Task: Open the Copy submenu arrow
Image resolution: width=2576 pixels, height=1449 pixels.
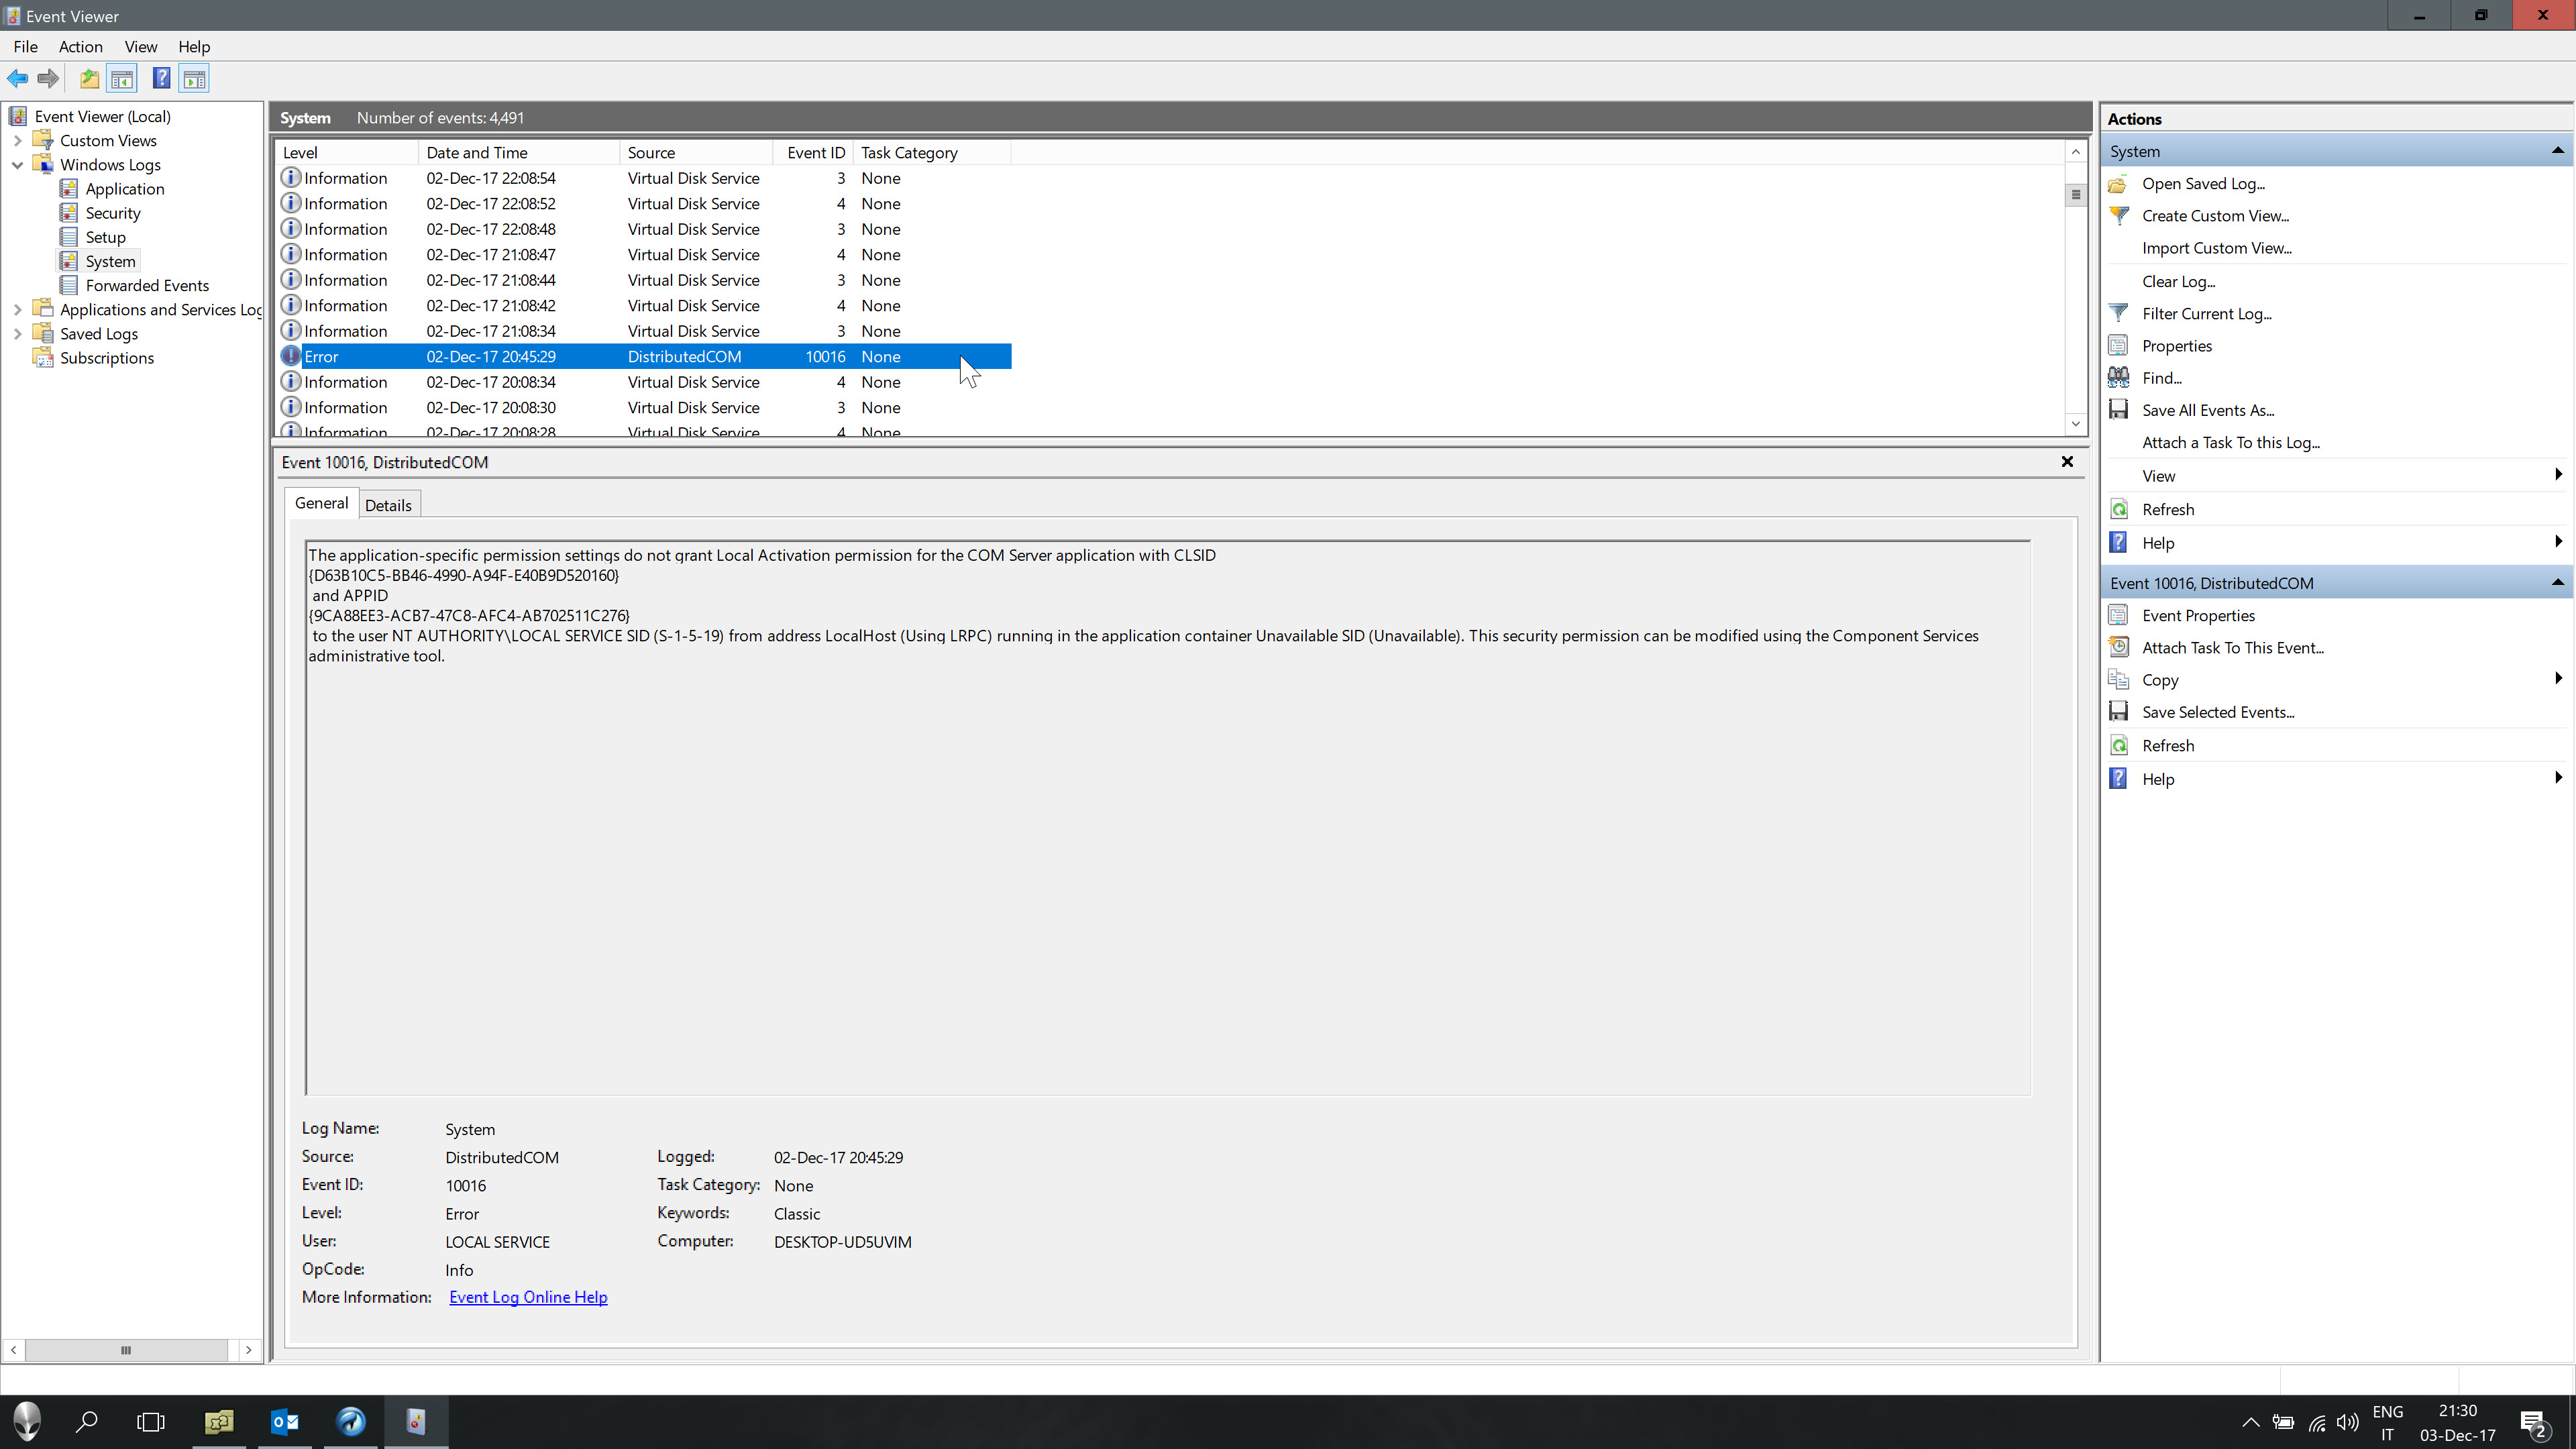Action: pos(2557,679)
